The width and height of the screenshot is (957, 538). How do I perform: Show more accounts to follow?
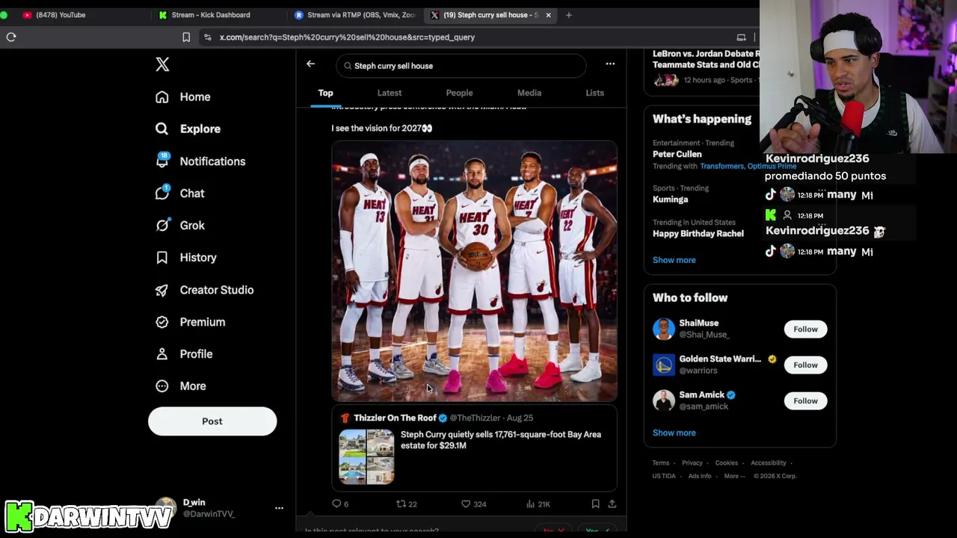click(674, 433)
